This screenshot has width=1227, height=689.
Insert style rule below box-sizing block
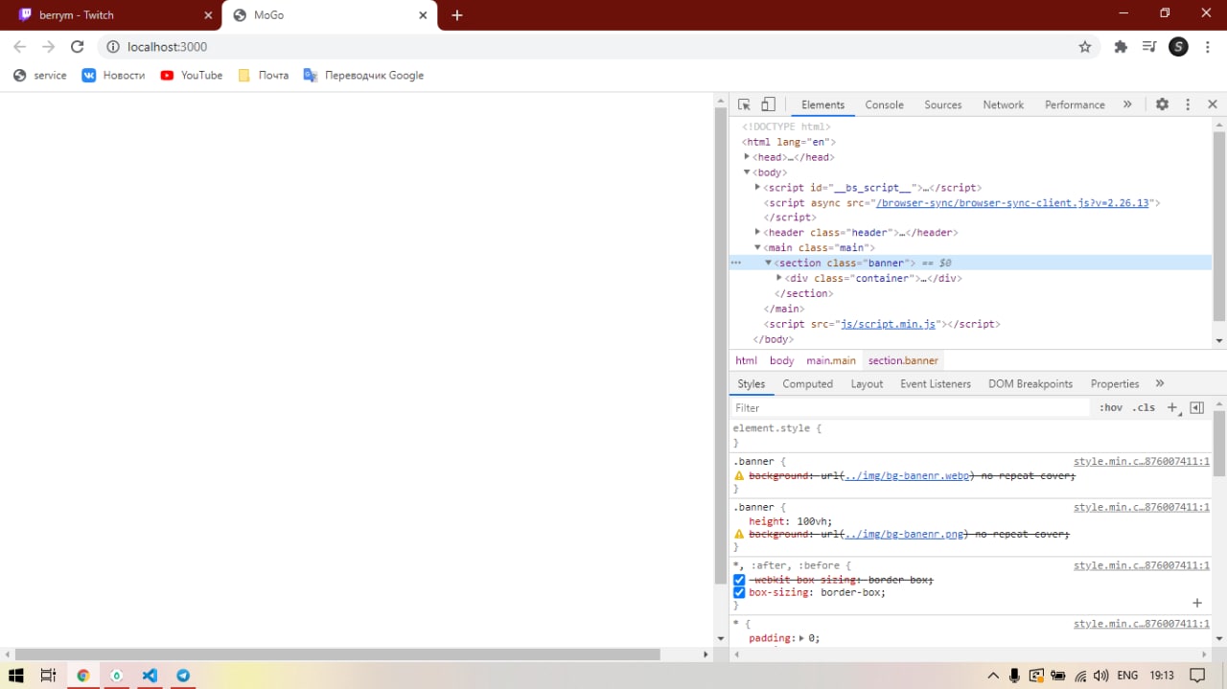click(1197, 603)
